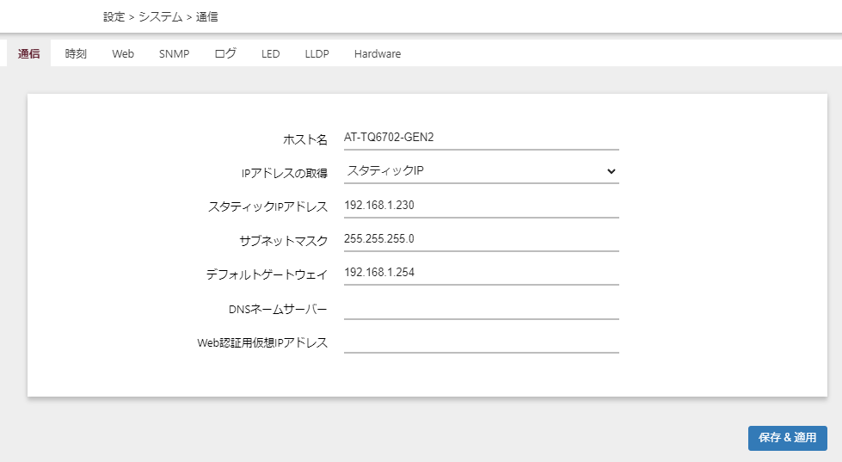Switch to the 時刻 tab

click(x=76, y=53)
